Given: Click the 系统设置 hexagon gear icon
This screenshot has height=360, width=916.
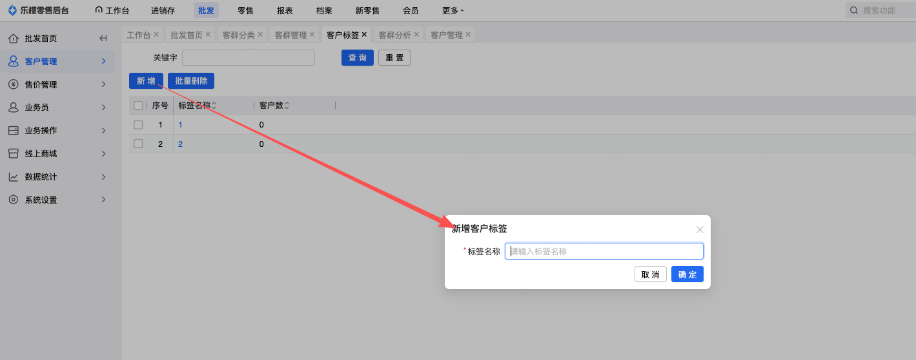Looking at the screenshot, I should coord(13,200).
